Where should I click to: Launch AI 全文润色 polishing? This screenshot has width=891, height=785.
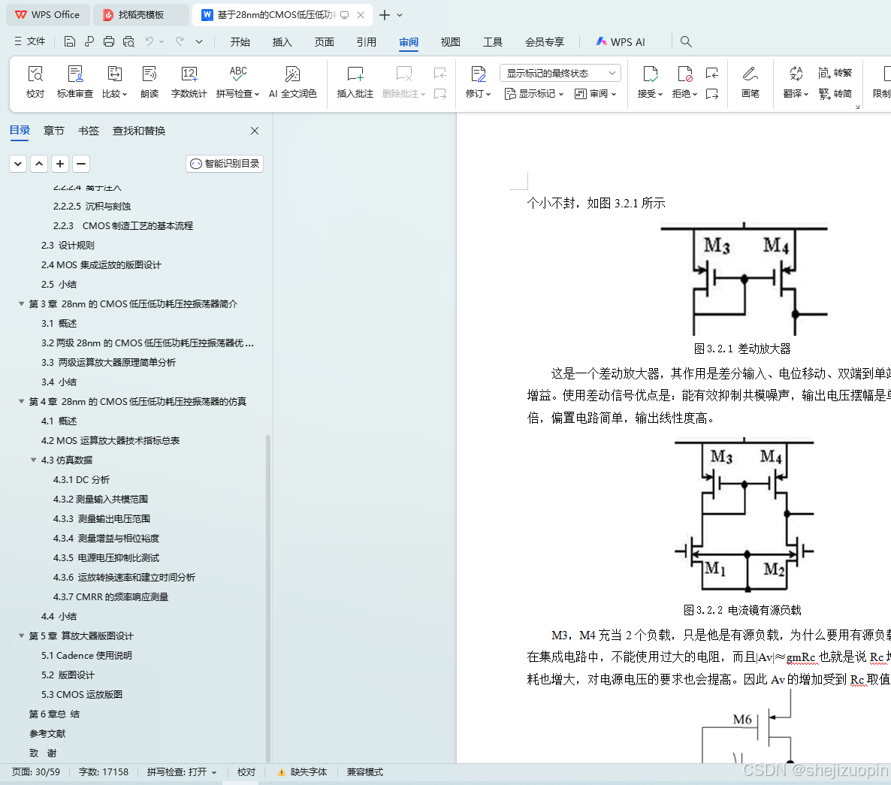click(x=293, y=83)
